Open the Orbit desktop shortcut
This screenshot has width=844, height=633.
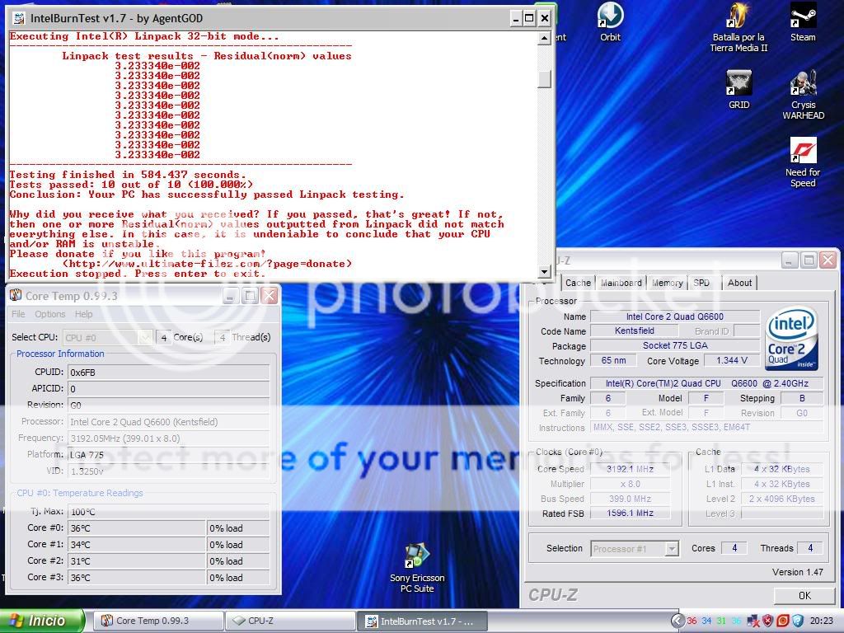[x=611, y=21]
